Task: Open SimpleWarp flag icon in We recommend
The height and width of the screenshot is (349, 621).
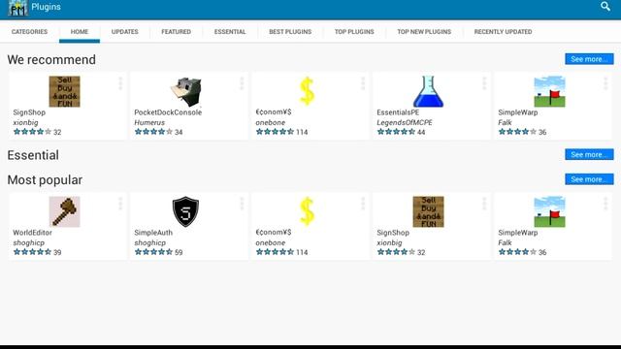Action: click(550, 91)
